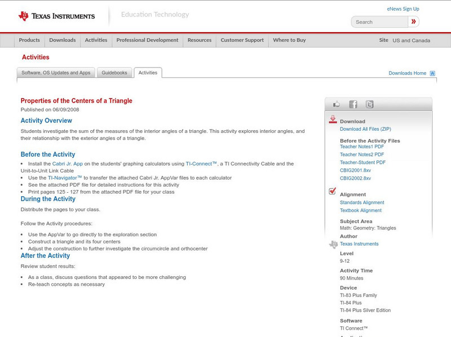
Task: Open the Customer Support menu
Action: [242, 40]
